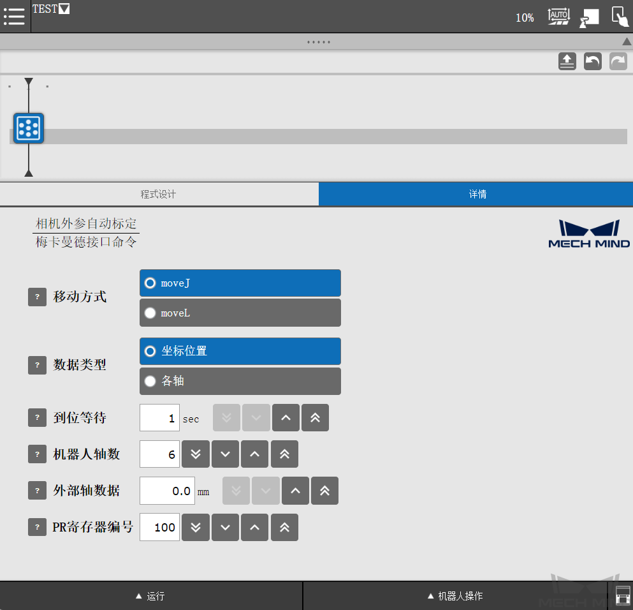
Task: Click the undo icon
Action: click(x=592, y=61)
